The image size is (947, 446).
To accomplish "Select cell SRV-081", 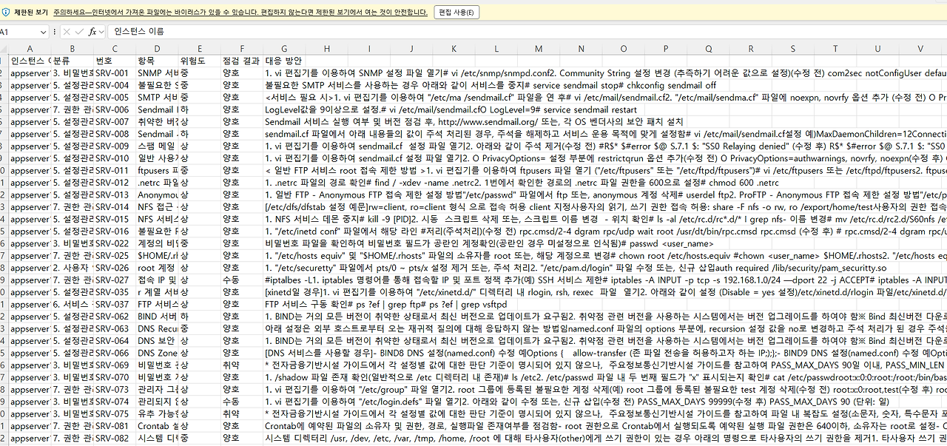I will coord(115,426).
